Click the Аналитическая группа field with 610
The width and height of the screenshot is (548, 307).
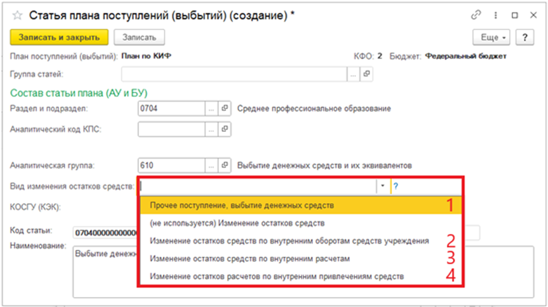coord(171,166)
